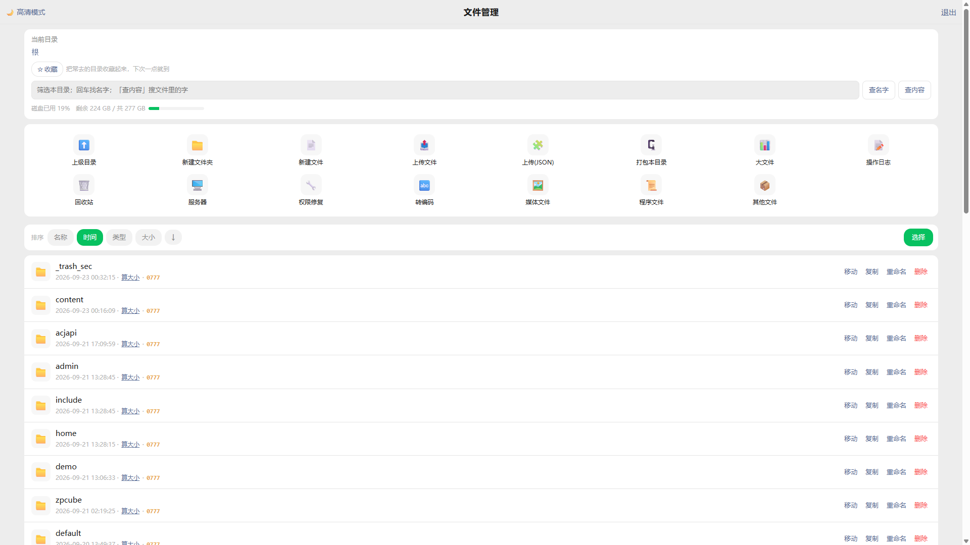Screen dimensions: 970x545
Task: Click 算大小 for content folder
Action: [x=130, y=311]
